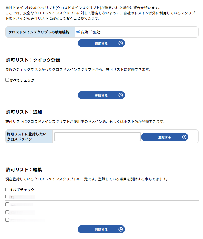Click the 許可リスト：クイック登録 heading
Image resolution: width=203 pixels, height=239 pixels.
click(33, 60)
